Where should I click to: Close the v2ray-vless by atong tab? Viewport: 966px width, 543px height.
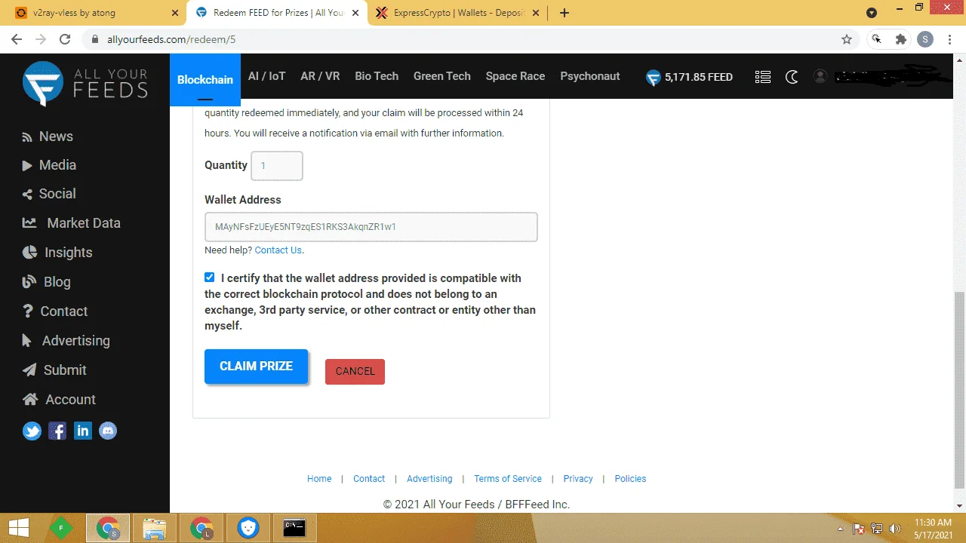[175, 13]
